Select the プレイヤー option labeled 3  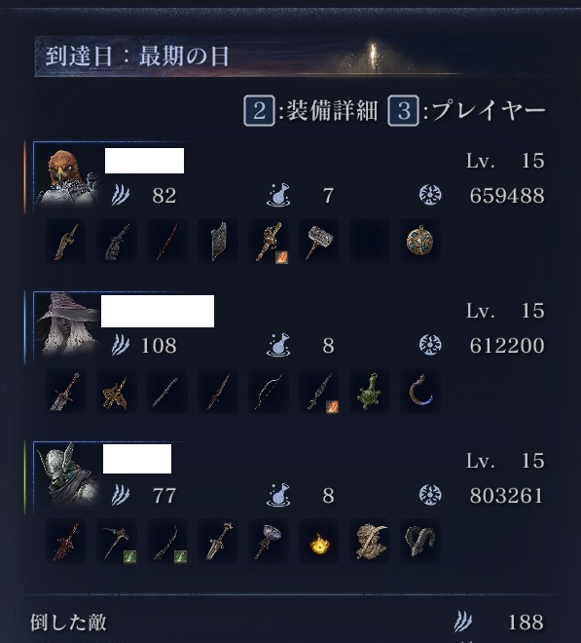coord(467,110)
